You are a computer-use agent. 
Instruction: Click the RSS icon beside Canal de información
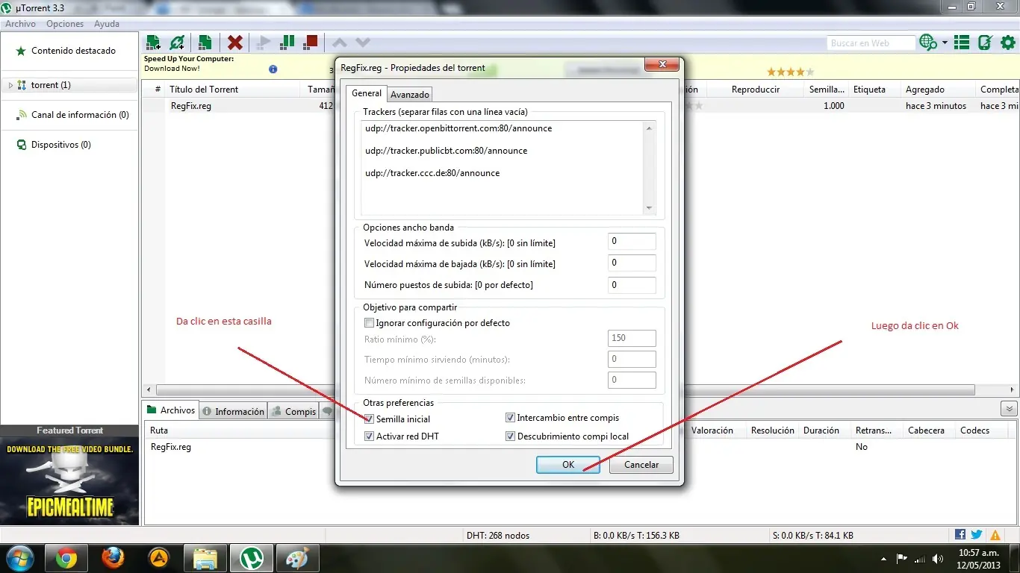click(x=22, y=115)
